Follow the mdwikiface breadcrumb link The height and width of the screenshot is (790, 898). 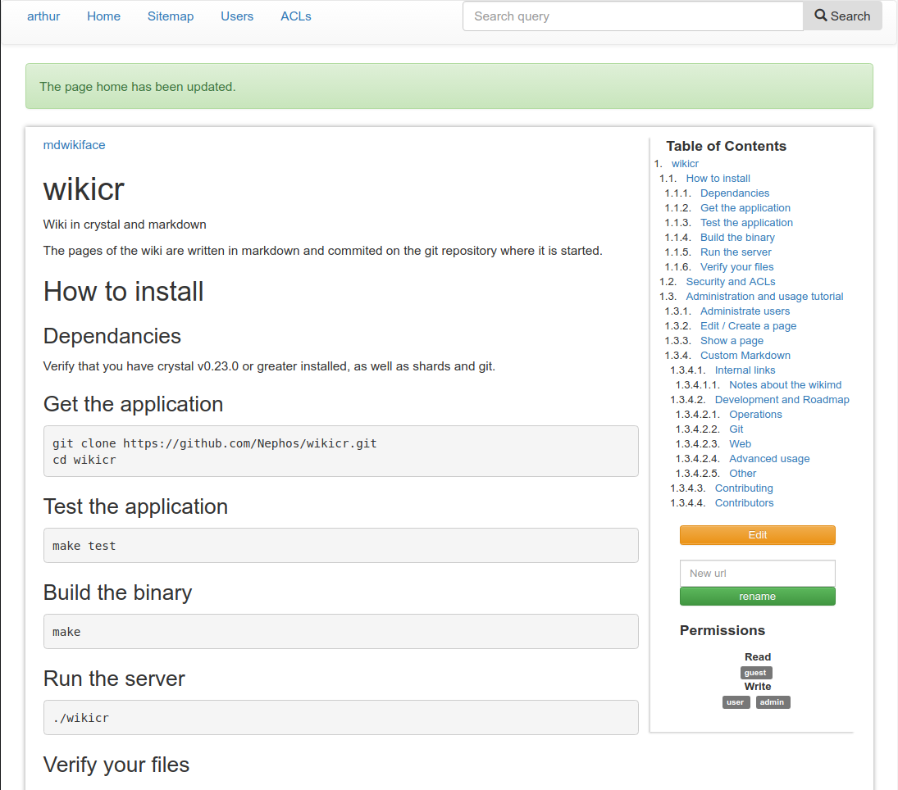75,145
